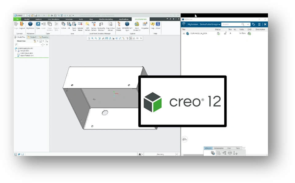
Task: Click the About info icon in ribbon
Action: point(158,24)
